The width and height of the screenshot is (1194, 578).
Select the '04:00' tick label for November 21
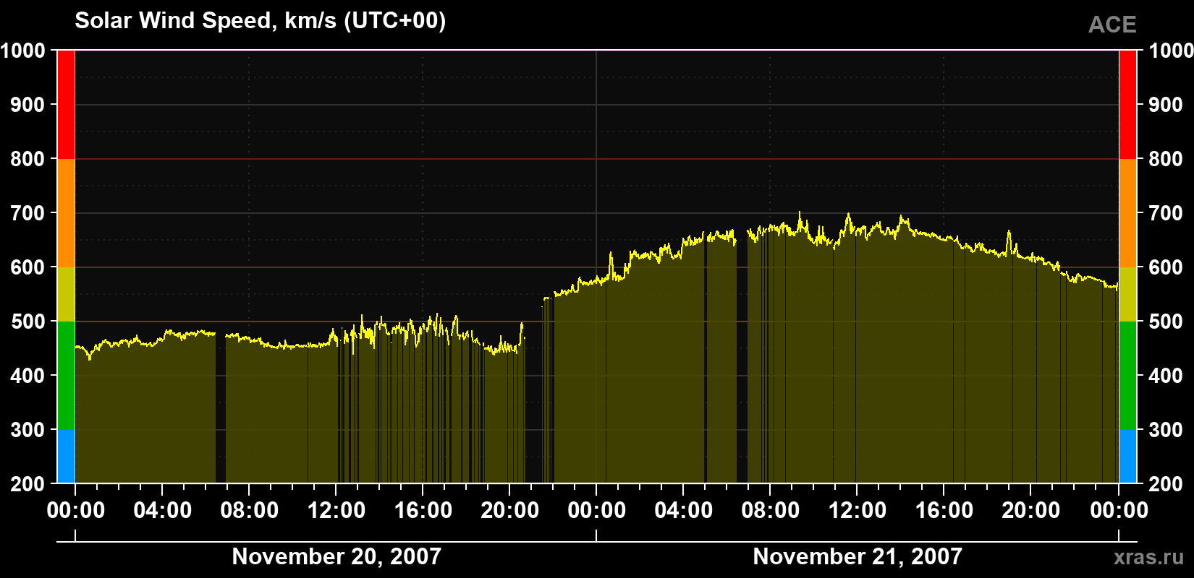684,511
